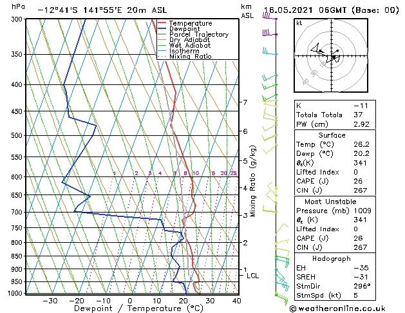Screen dimensions: 405x313
Task: Click the blue Dewpoint legend line
Action: [x=162, y=29]
